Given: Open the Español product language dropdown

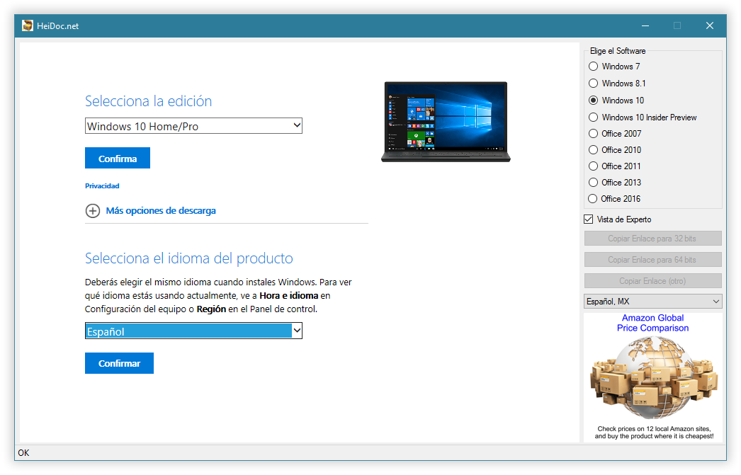Looking at the screenshot, I should 193,331.
